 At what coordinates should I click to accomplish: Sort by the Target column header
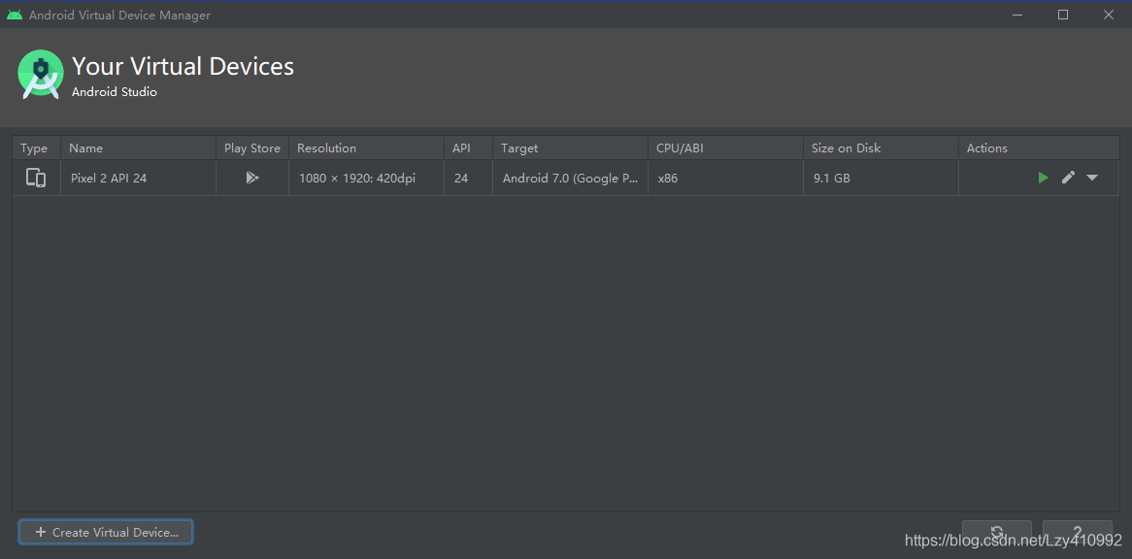tap(570, 148)
